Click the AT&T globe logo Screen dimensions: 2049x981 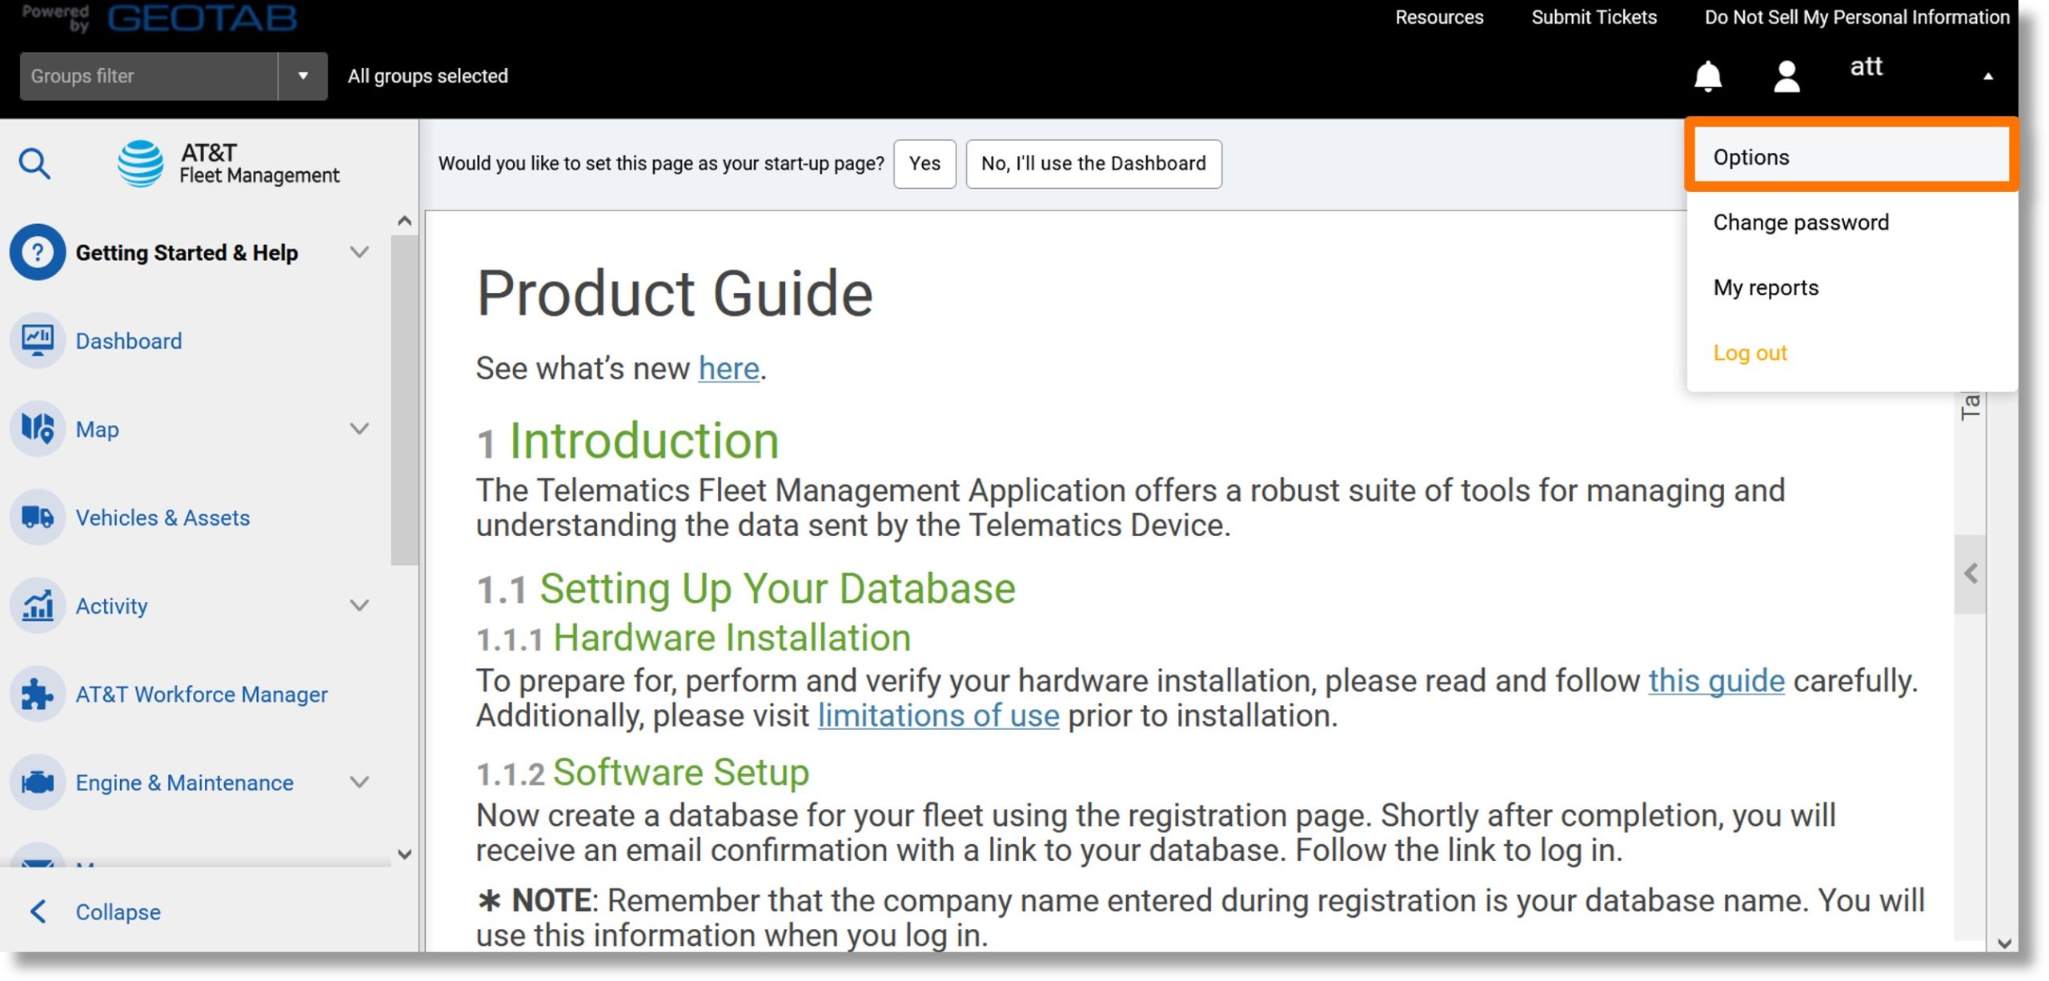pyautogui.click(x=141, y=163)
